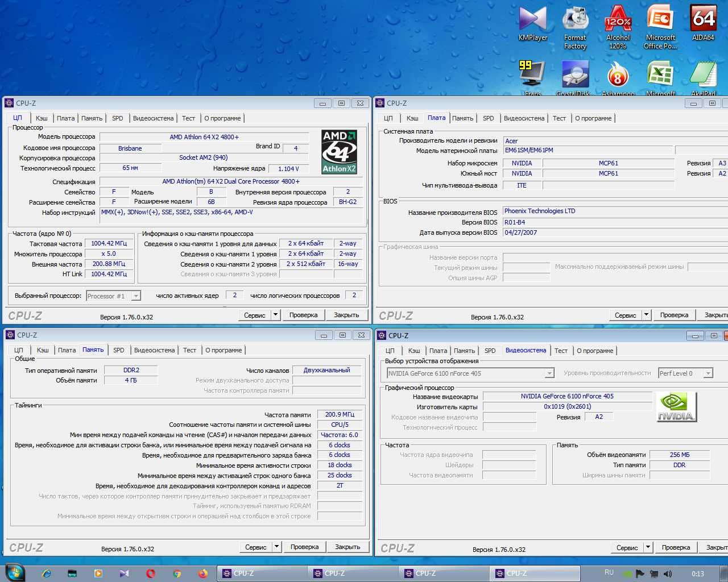728x582 pixels.
Task: Open the Processor #1 selection dropdown
Action: coord(136,296)
